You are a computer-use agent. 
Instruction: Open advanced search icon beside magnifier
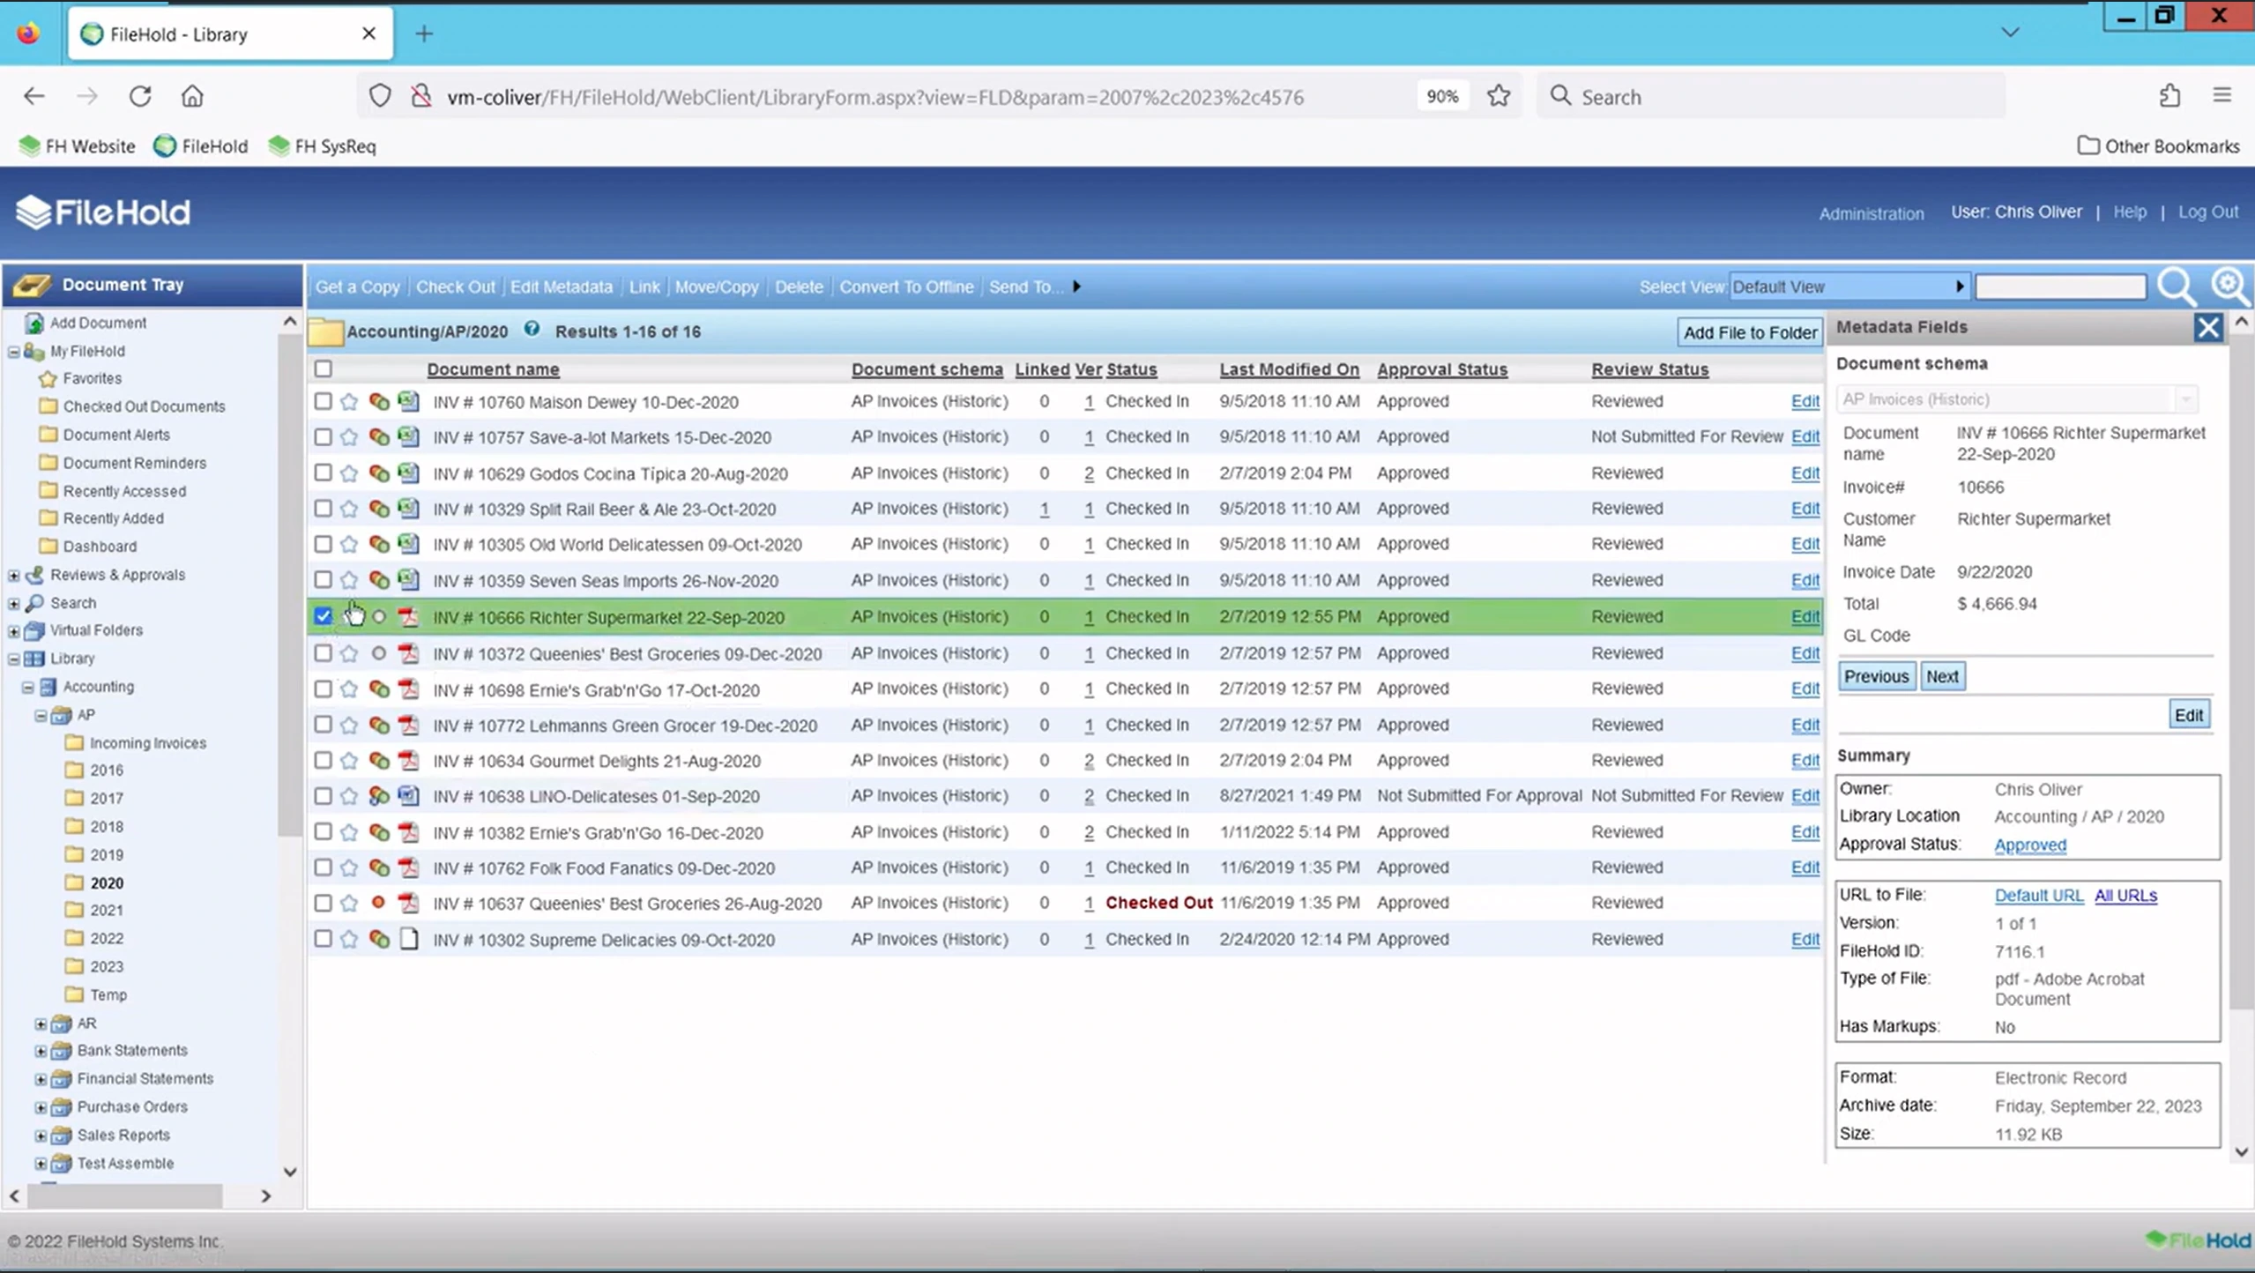2229,287
